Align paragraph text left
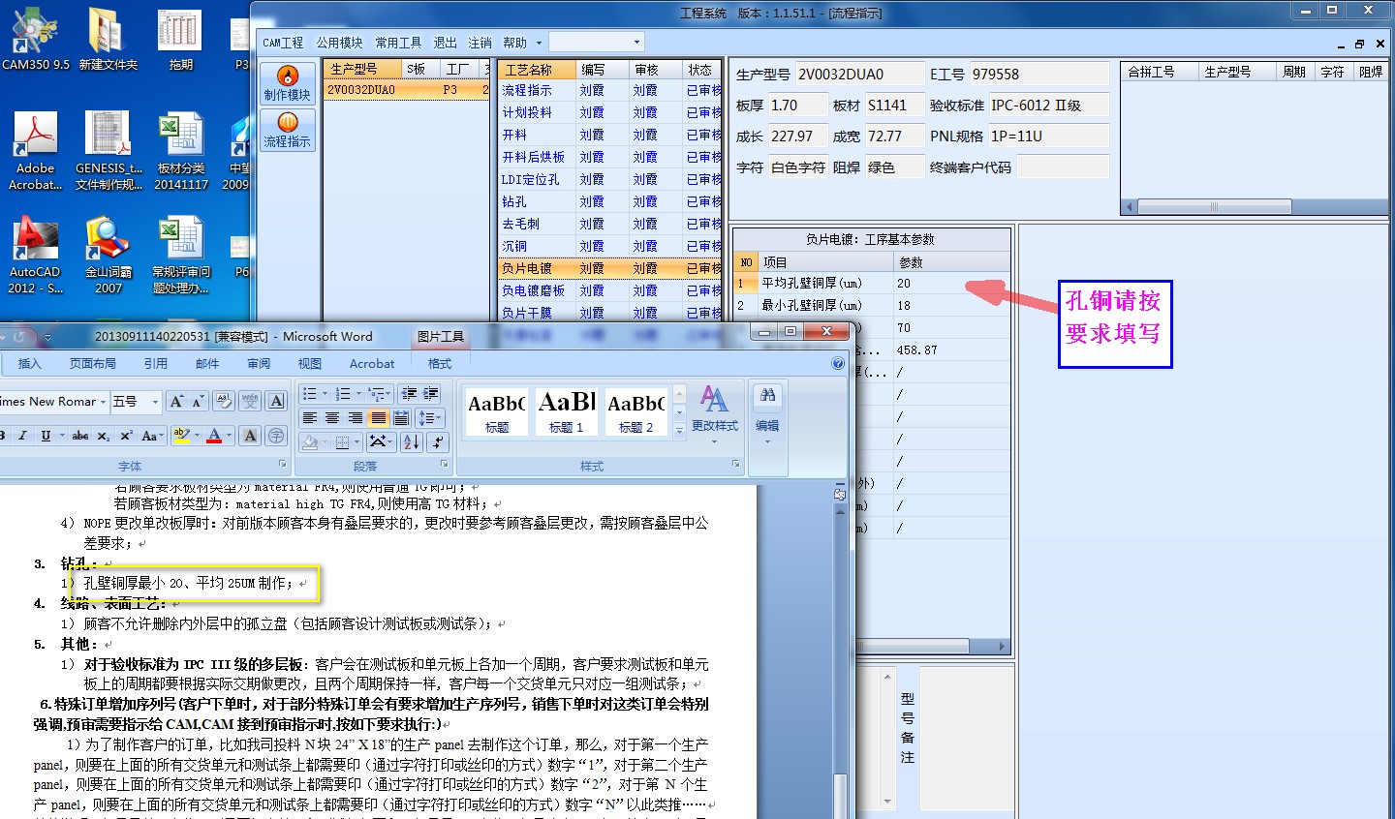The image size is (1395, 819). point(309,418)
